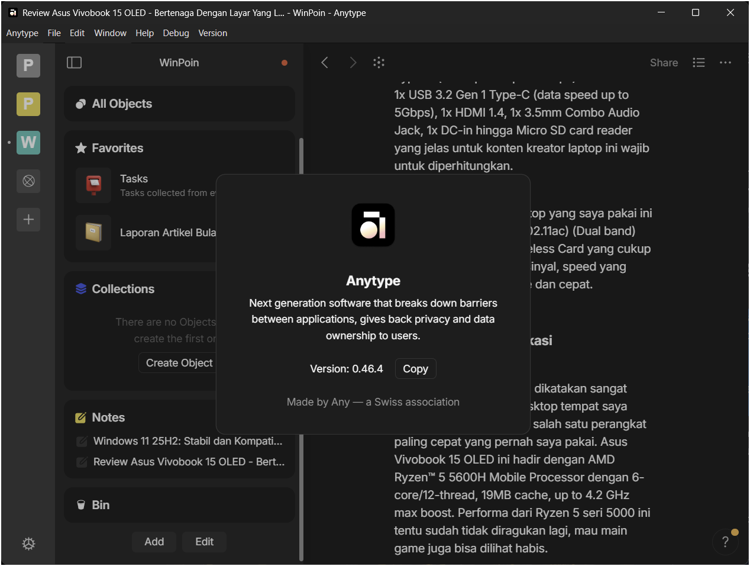Open the Tasks favorite item
Viewport: 750px width, 566px height.
[x=146, y=185]
